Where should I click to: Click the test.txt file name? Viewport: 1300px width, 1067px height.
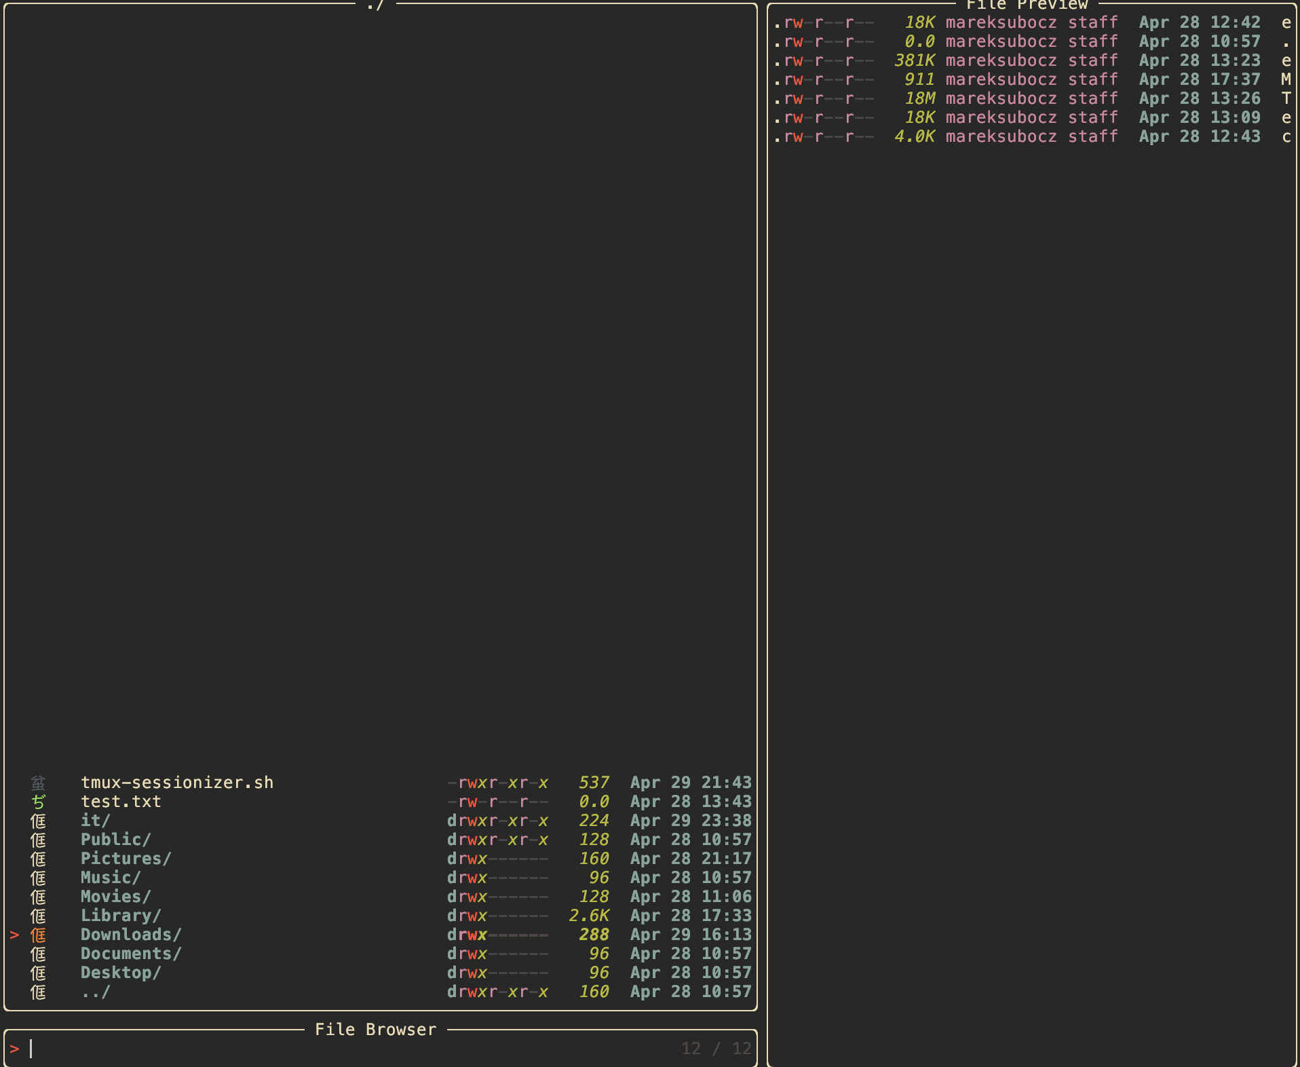pyautogui.click(x=121, y=802)
